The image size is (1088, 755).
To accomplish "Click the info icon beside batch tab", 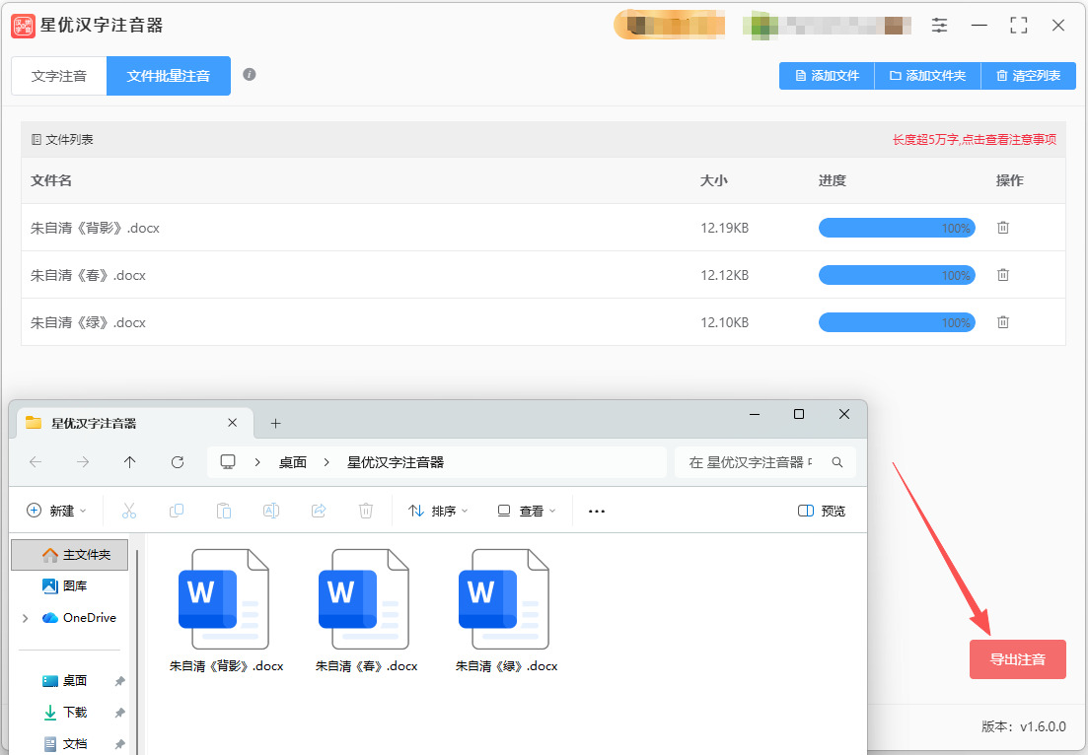I will [250, 75].
